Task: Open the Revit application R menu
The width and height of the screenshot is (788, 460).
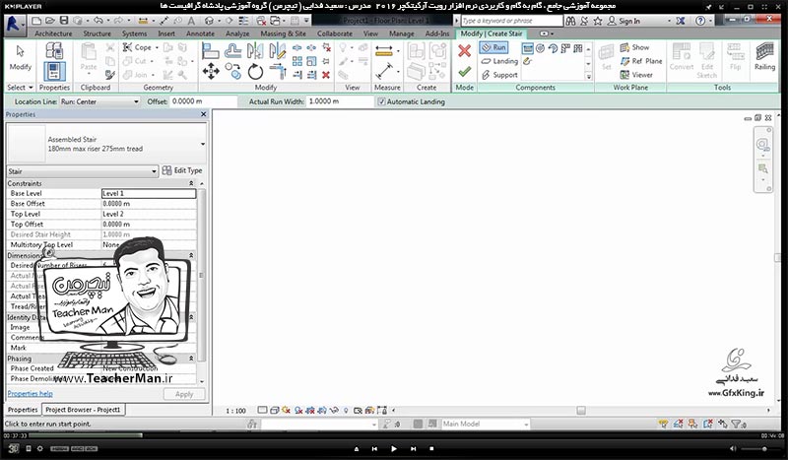Action: 14,24
